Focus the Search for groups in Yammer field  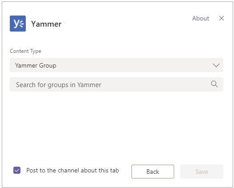pyautogui.click(x=117, y=84)
